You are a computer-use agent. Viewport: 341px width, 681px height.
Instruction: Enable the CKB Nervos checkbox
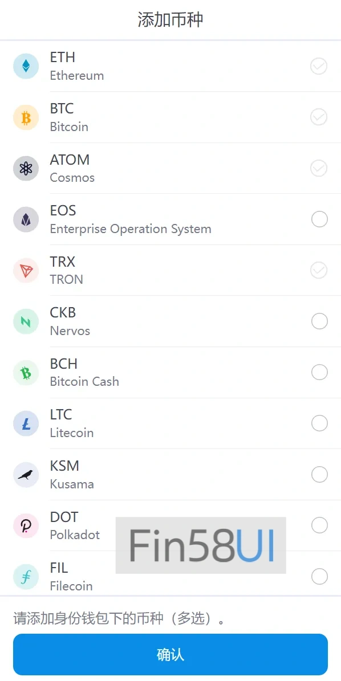coord(319,321)
